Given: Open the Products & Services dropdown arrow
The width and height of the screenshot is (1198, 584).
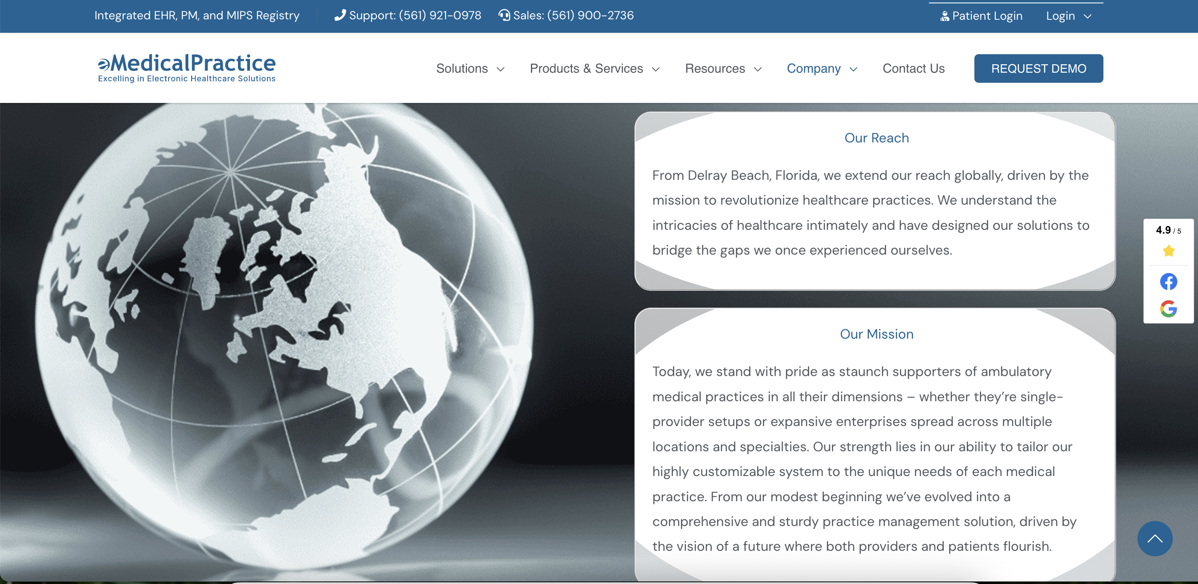Looking at the screenshot, I should pyautogui.click(x=656, y=69).
